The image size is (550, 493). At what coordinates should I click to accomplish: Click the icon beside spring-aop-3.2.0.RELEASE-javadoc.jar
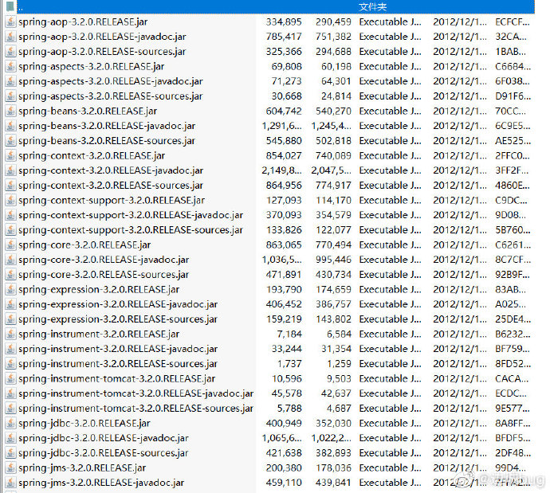coord(11,37)
